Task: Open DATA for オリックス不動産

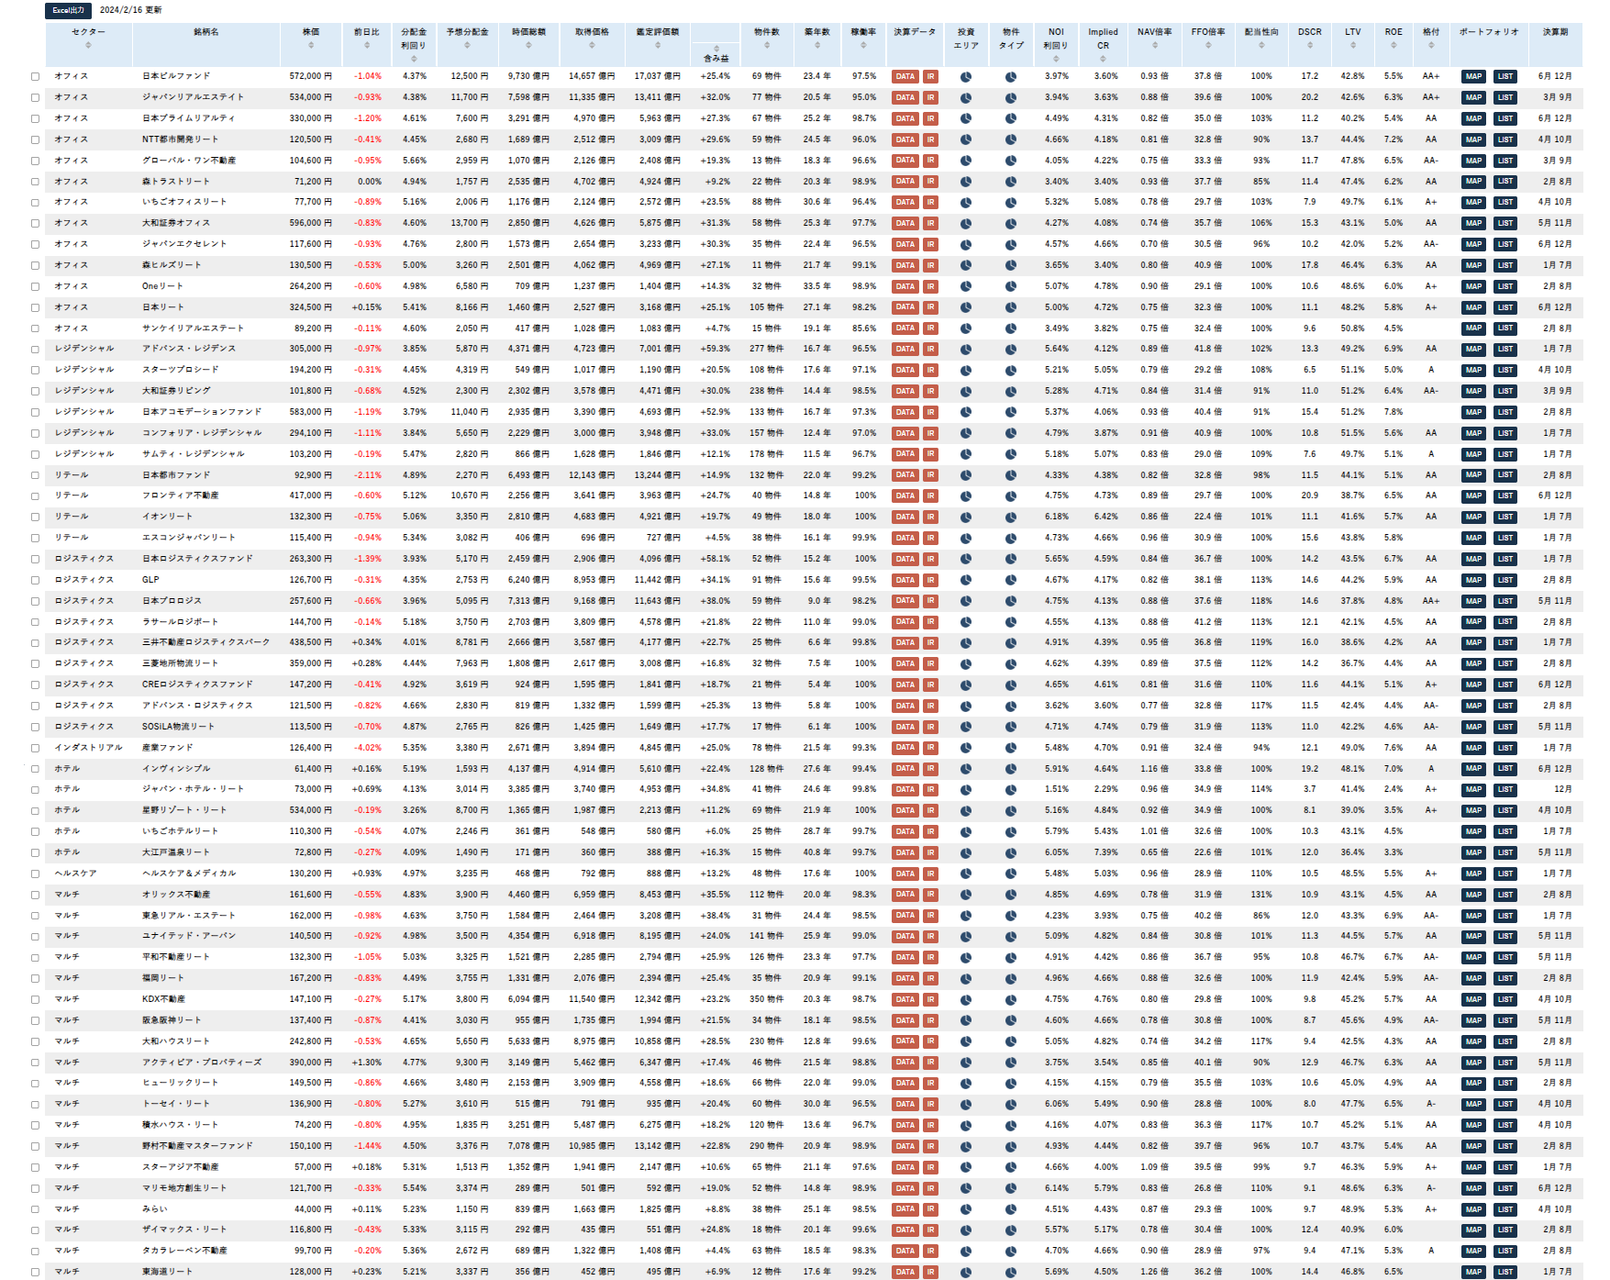Action: coord(905,895)
